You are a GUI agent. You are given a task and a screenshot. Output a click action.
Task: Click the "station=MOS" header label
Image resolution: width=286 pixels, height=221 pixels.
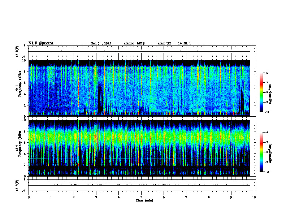pyautogui.click(x=134, y=43)
